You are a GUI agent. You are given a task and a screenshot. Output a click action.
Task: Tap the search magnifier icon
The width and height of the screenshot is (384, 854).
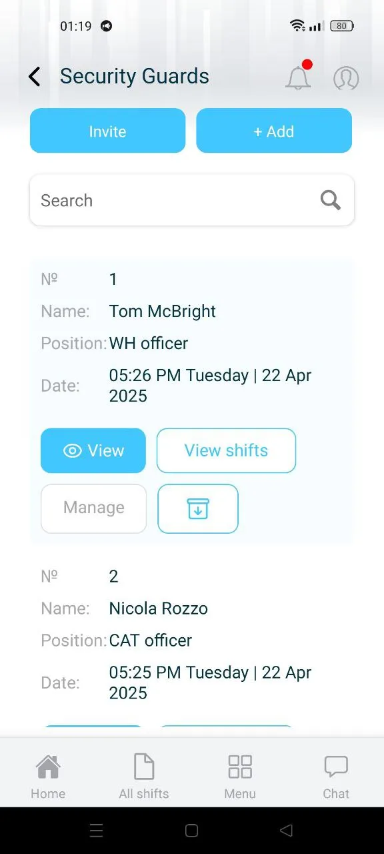tap(331, 200)
